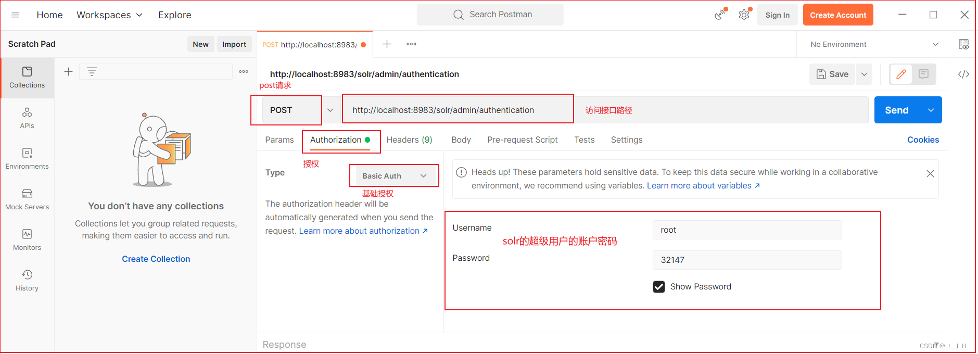
Task: Switch to the Tests tab
Action: tap(585, 140)
